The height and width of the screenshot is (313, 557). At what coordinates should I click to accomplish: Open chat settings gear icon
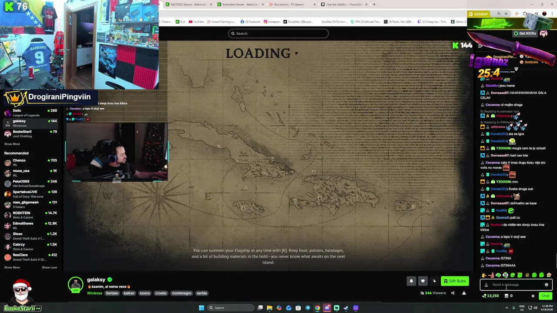point(533,296)
